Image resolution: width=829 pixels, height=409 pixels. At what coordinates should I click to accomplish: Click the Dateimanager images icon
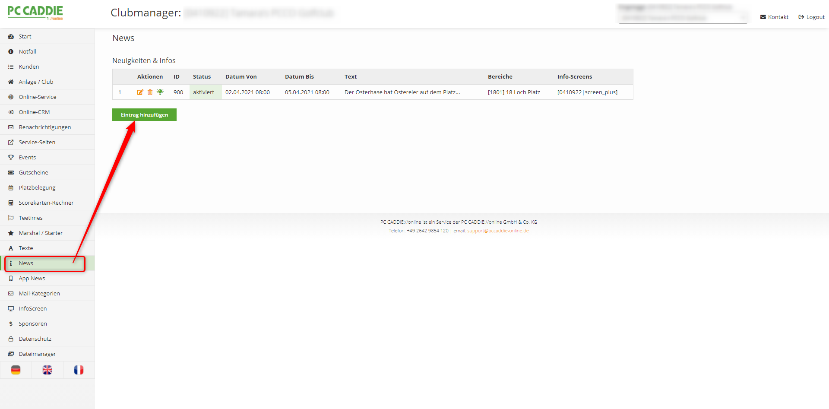pyautogui.click(x=11, y=354)
